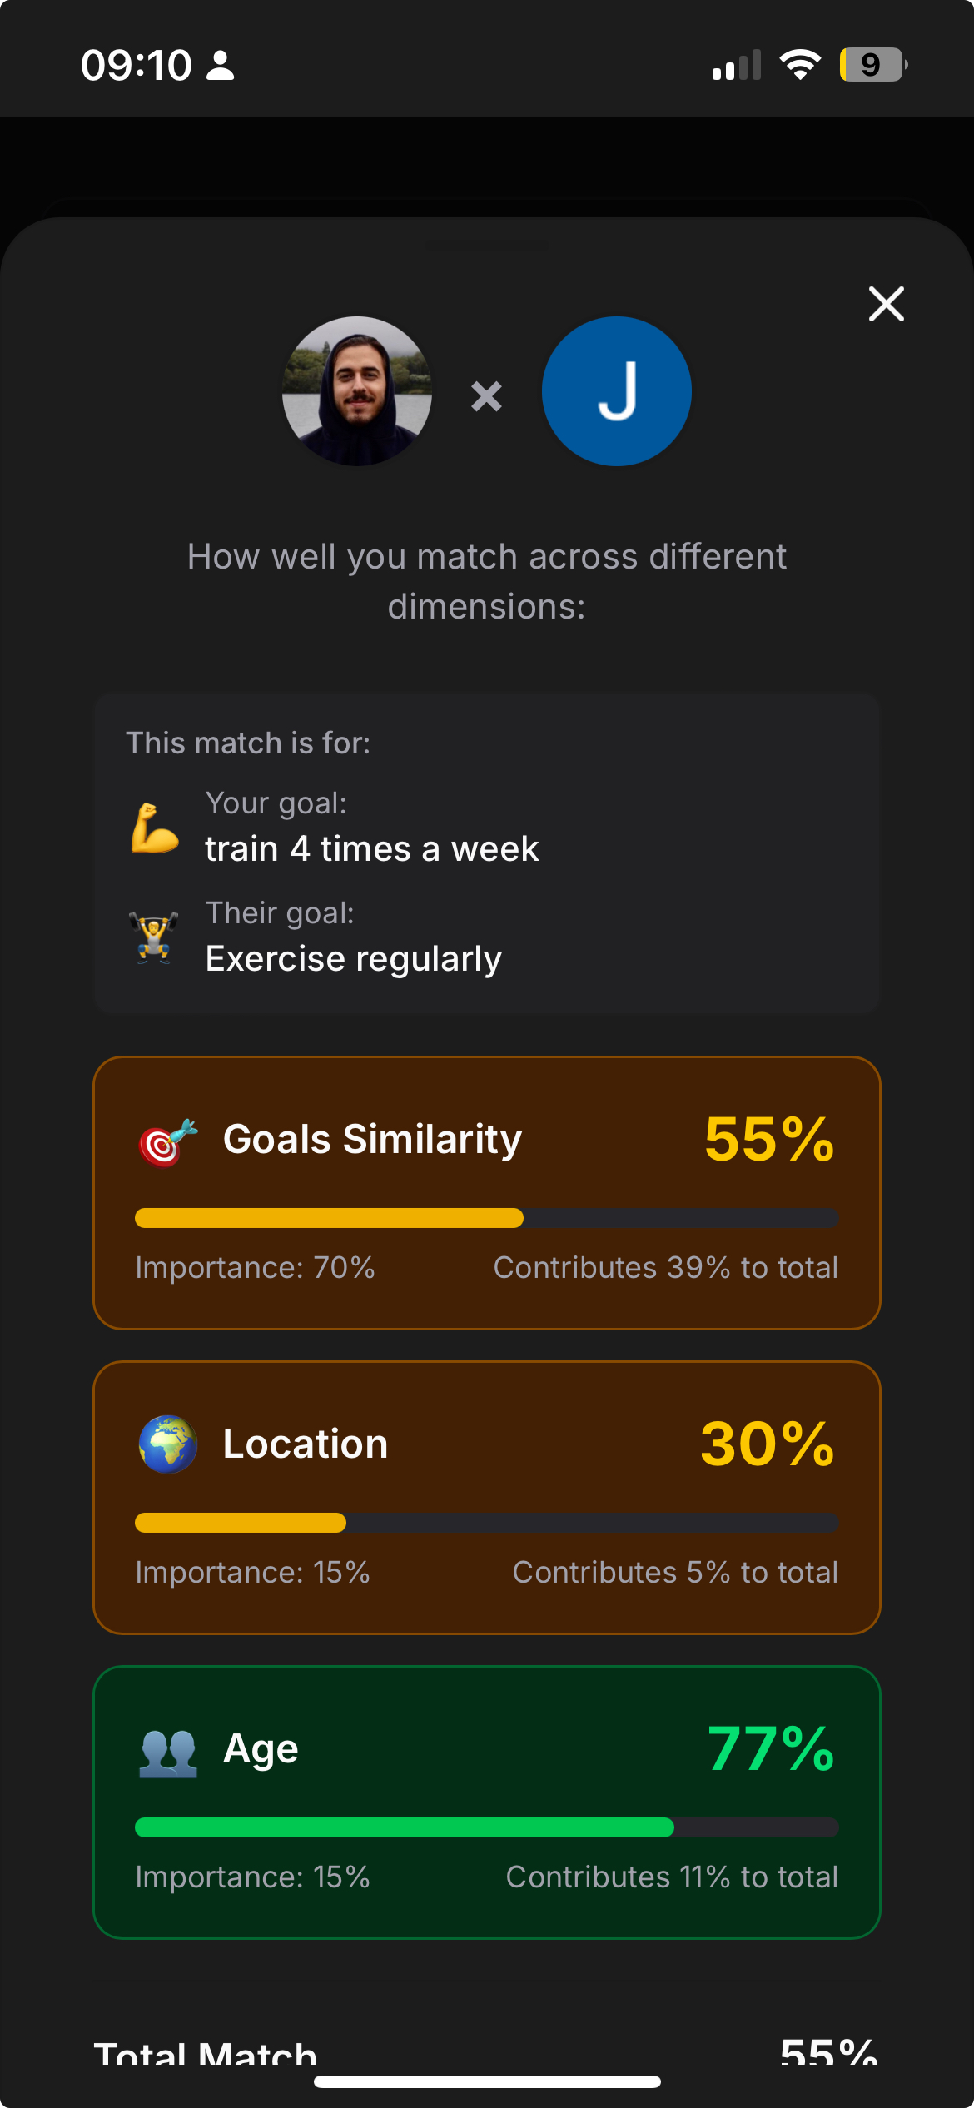Tap the blue J avatar
Viewport: 974px width, 2108px height.
[x=616, y=390]
